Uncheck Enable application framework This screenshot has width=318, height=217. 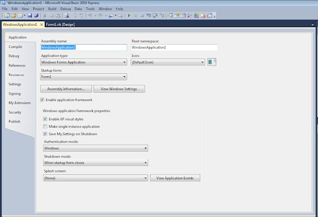[42, 100]
